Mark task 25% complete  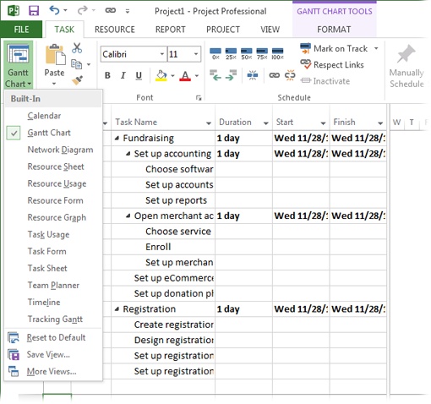[231, 53]
